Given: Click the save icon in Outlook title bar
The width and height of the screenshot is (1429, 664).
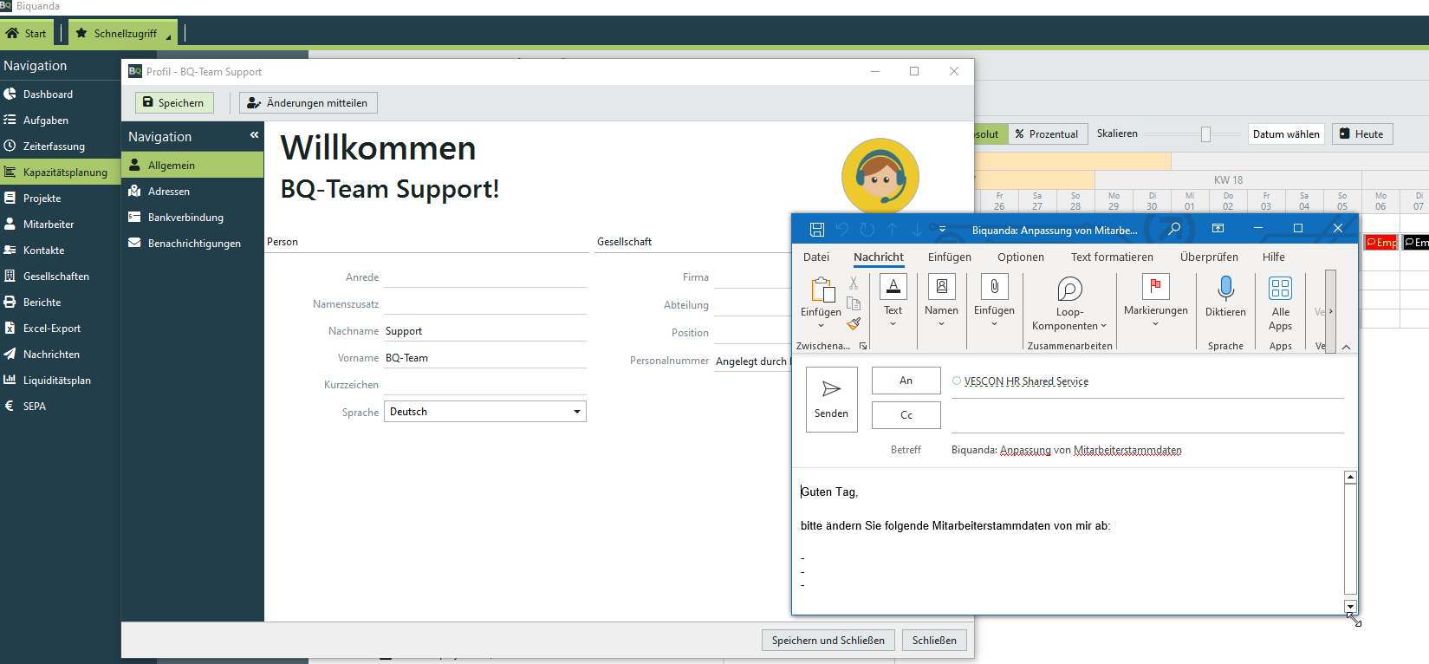Looking at the screenshot, I should [816, 229].
